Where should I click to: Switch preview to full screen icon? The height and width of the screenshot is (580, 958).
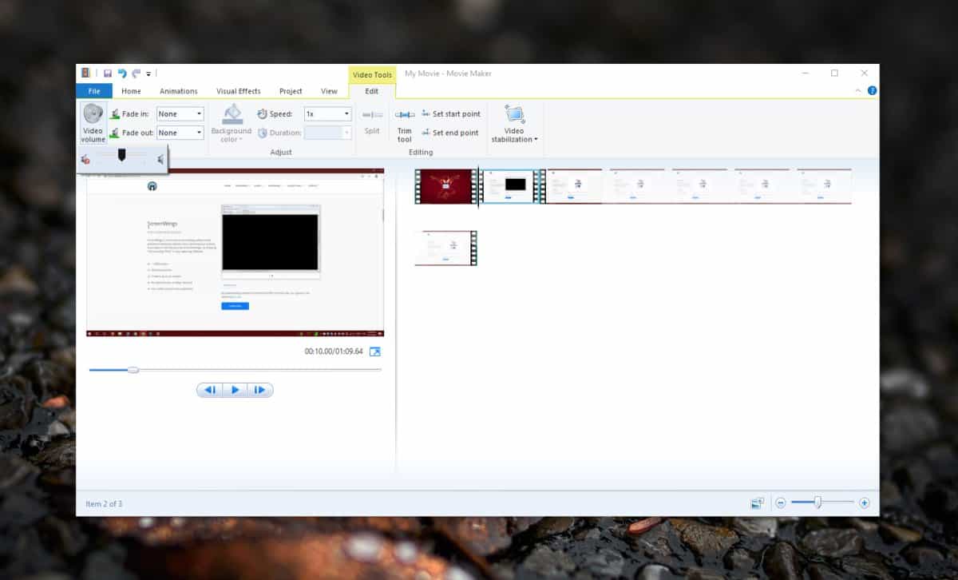(x=375, y=352)
